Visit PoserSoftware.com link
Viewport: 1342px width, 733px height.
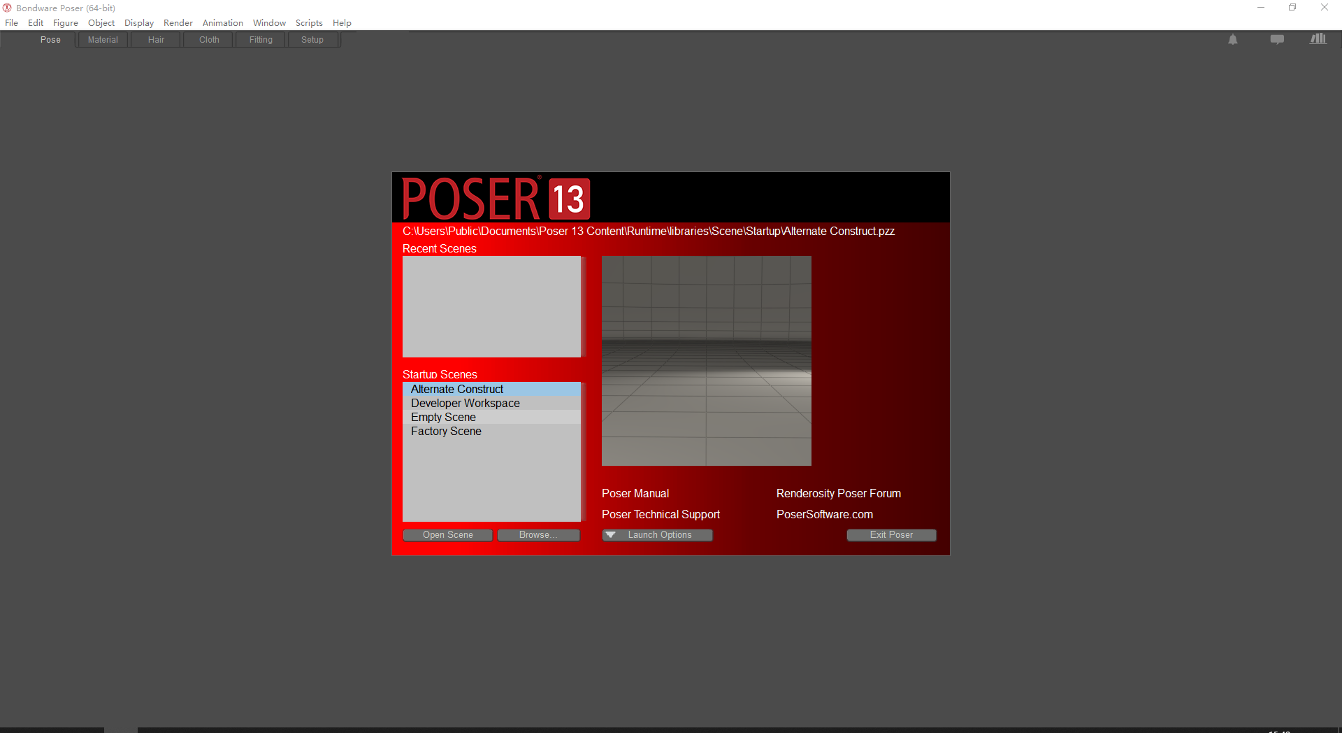[x=824, y=514]
